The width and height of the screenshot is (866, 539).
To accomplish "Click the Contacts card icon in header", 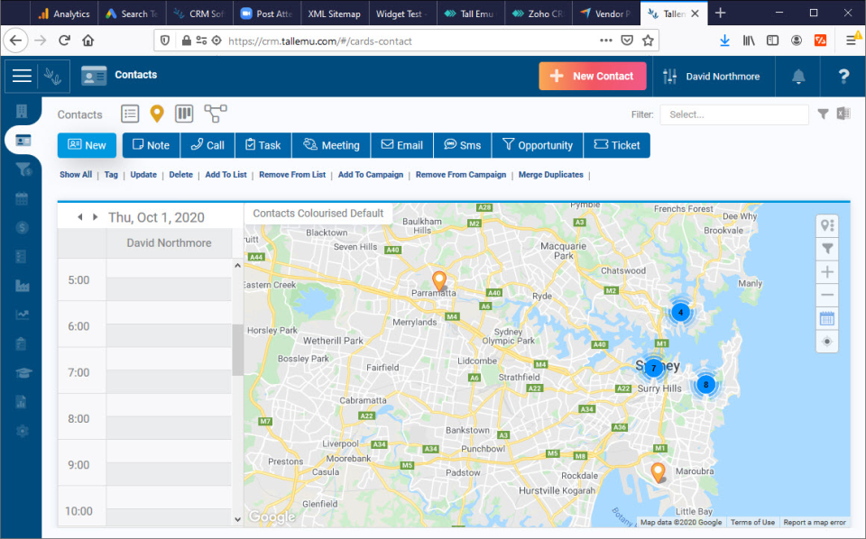I will (x=94, y=76).
